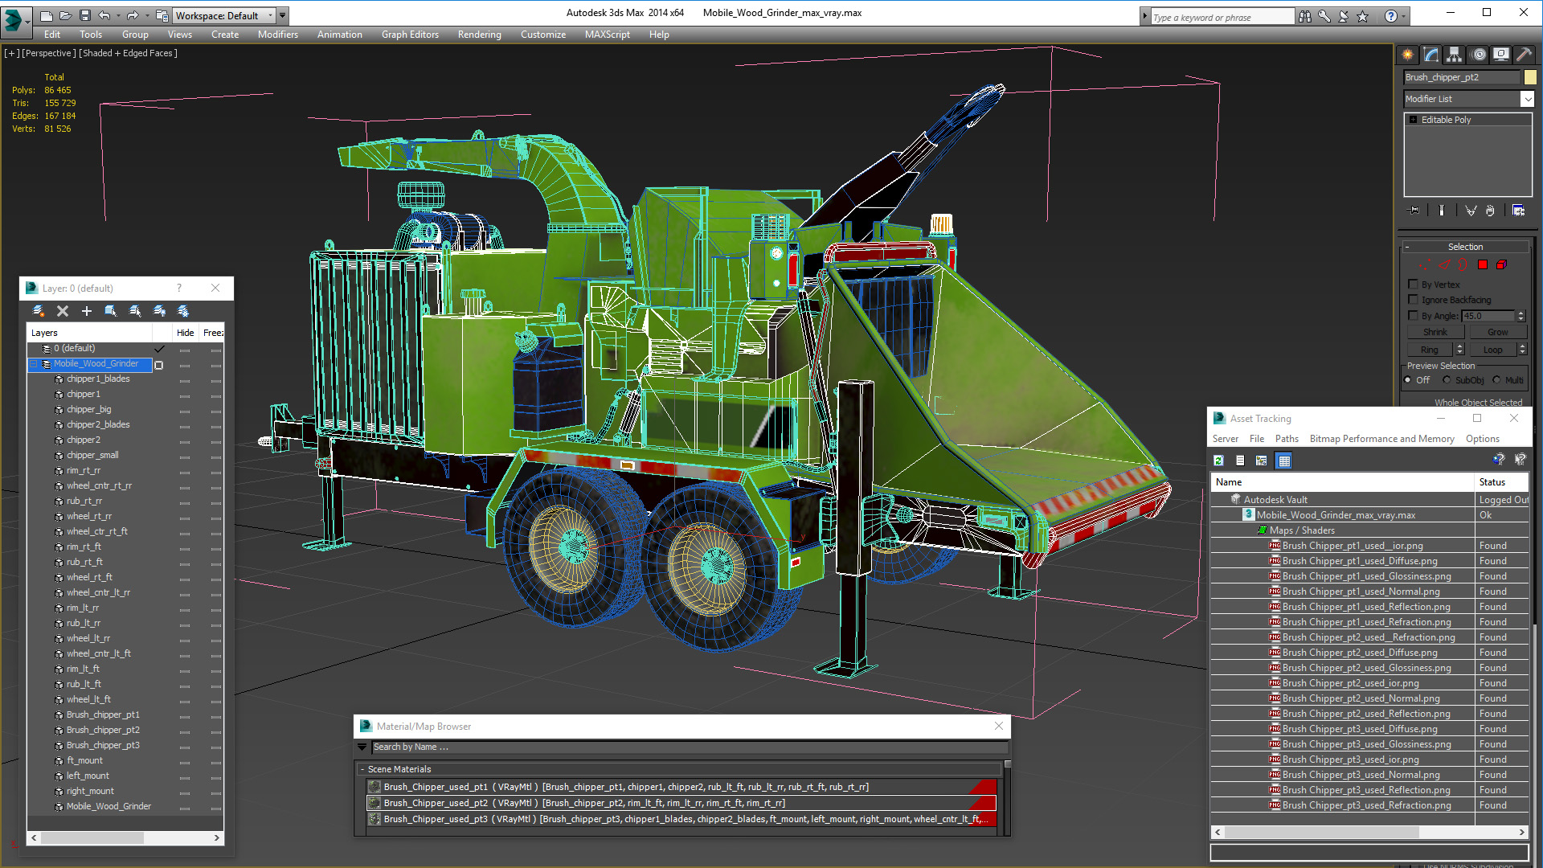Open the Motion command panel tab
The height and width of the screenshot is (868, 1543).
1479,55
